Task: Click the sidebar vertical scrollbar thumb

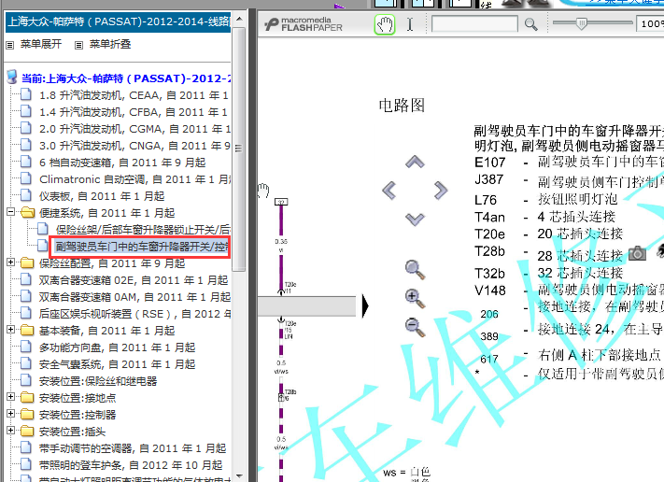Action: click(x=239, y=149)
